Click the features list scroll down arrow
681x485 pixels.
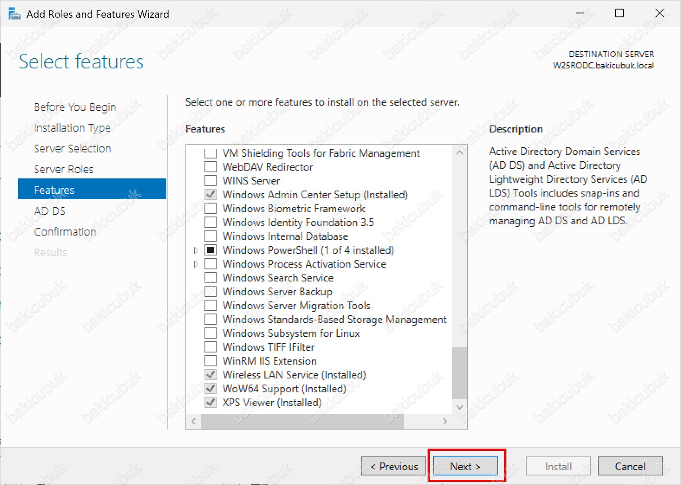click(x=460, y=407)
